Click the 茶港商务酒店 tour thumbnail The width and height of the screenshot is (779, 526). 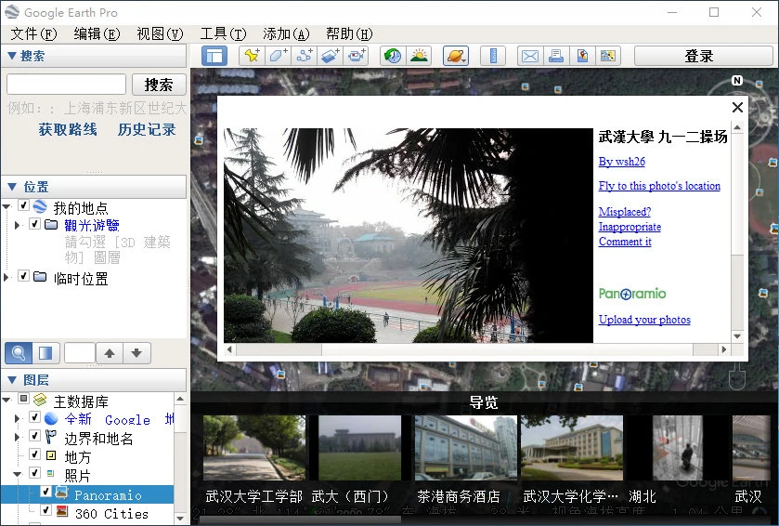click(459, 450)
